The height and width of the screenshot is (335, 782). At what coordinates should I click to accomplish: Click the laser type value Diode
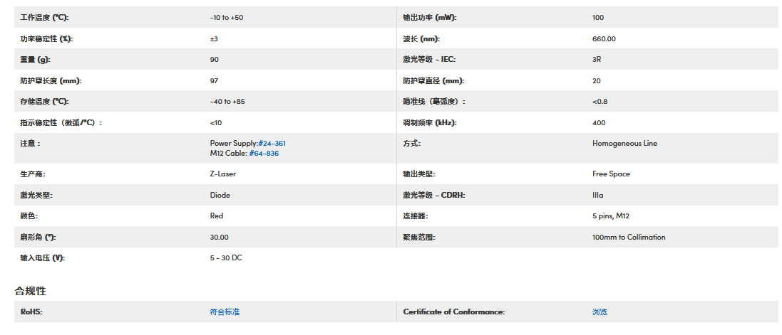220,196
